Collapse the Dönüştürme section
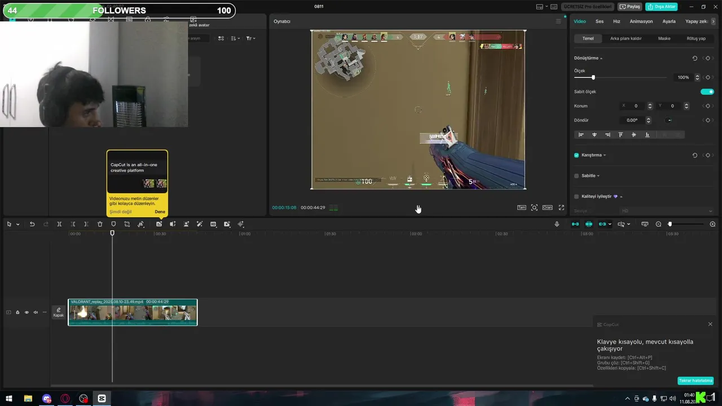 tap(601, 59)
